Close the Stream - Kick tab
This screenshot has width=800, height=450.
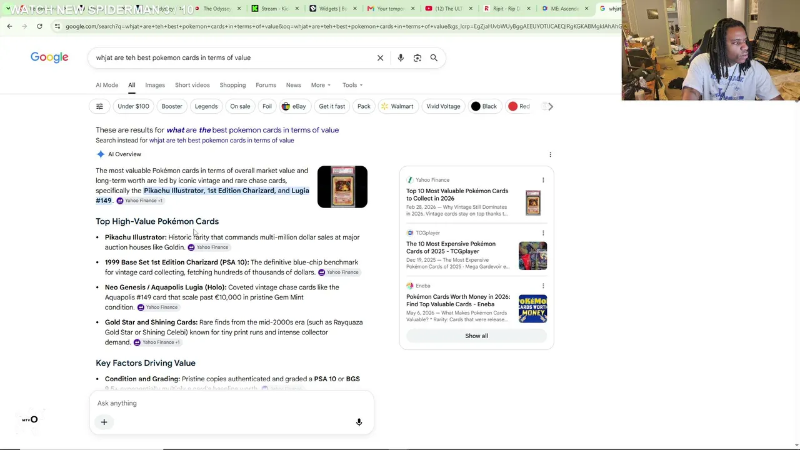(296, 9)
